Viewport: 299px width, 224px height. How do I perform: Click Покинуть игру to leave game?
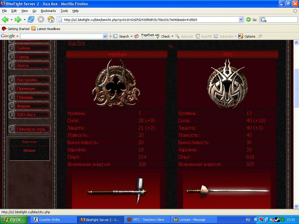tap(30, 129)
